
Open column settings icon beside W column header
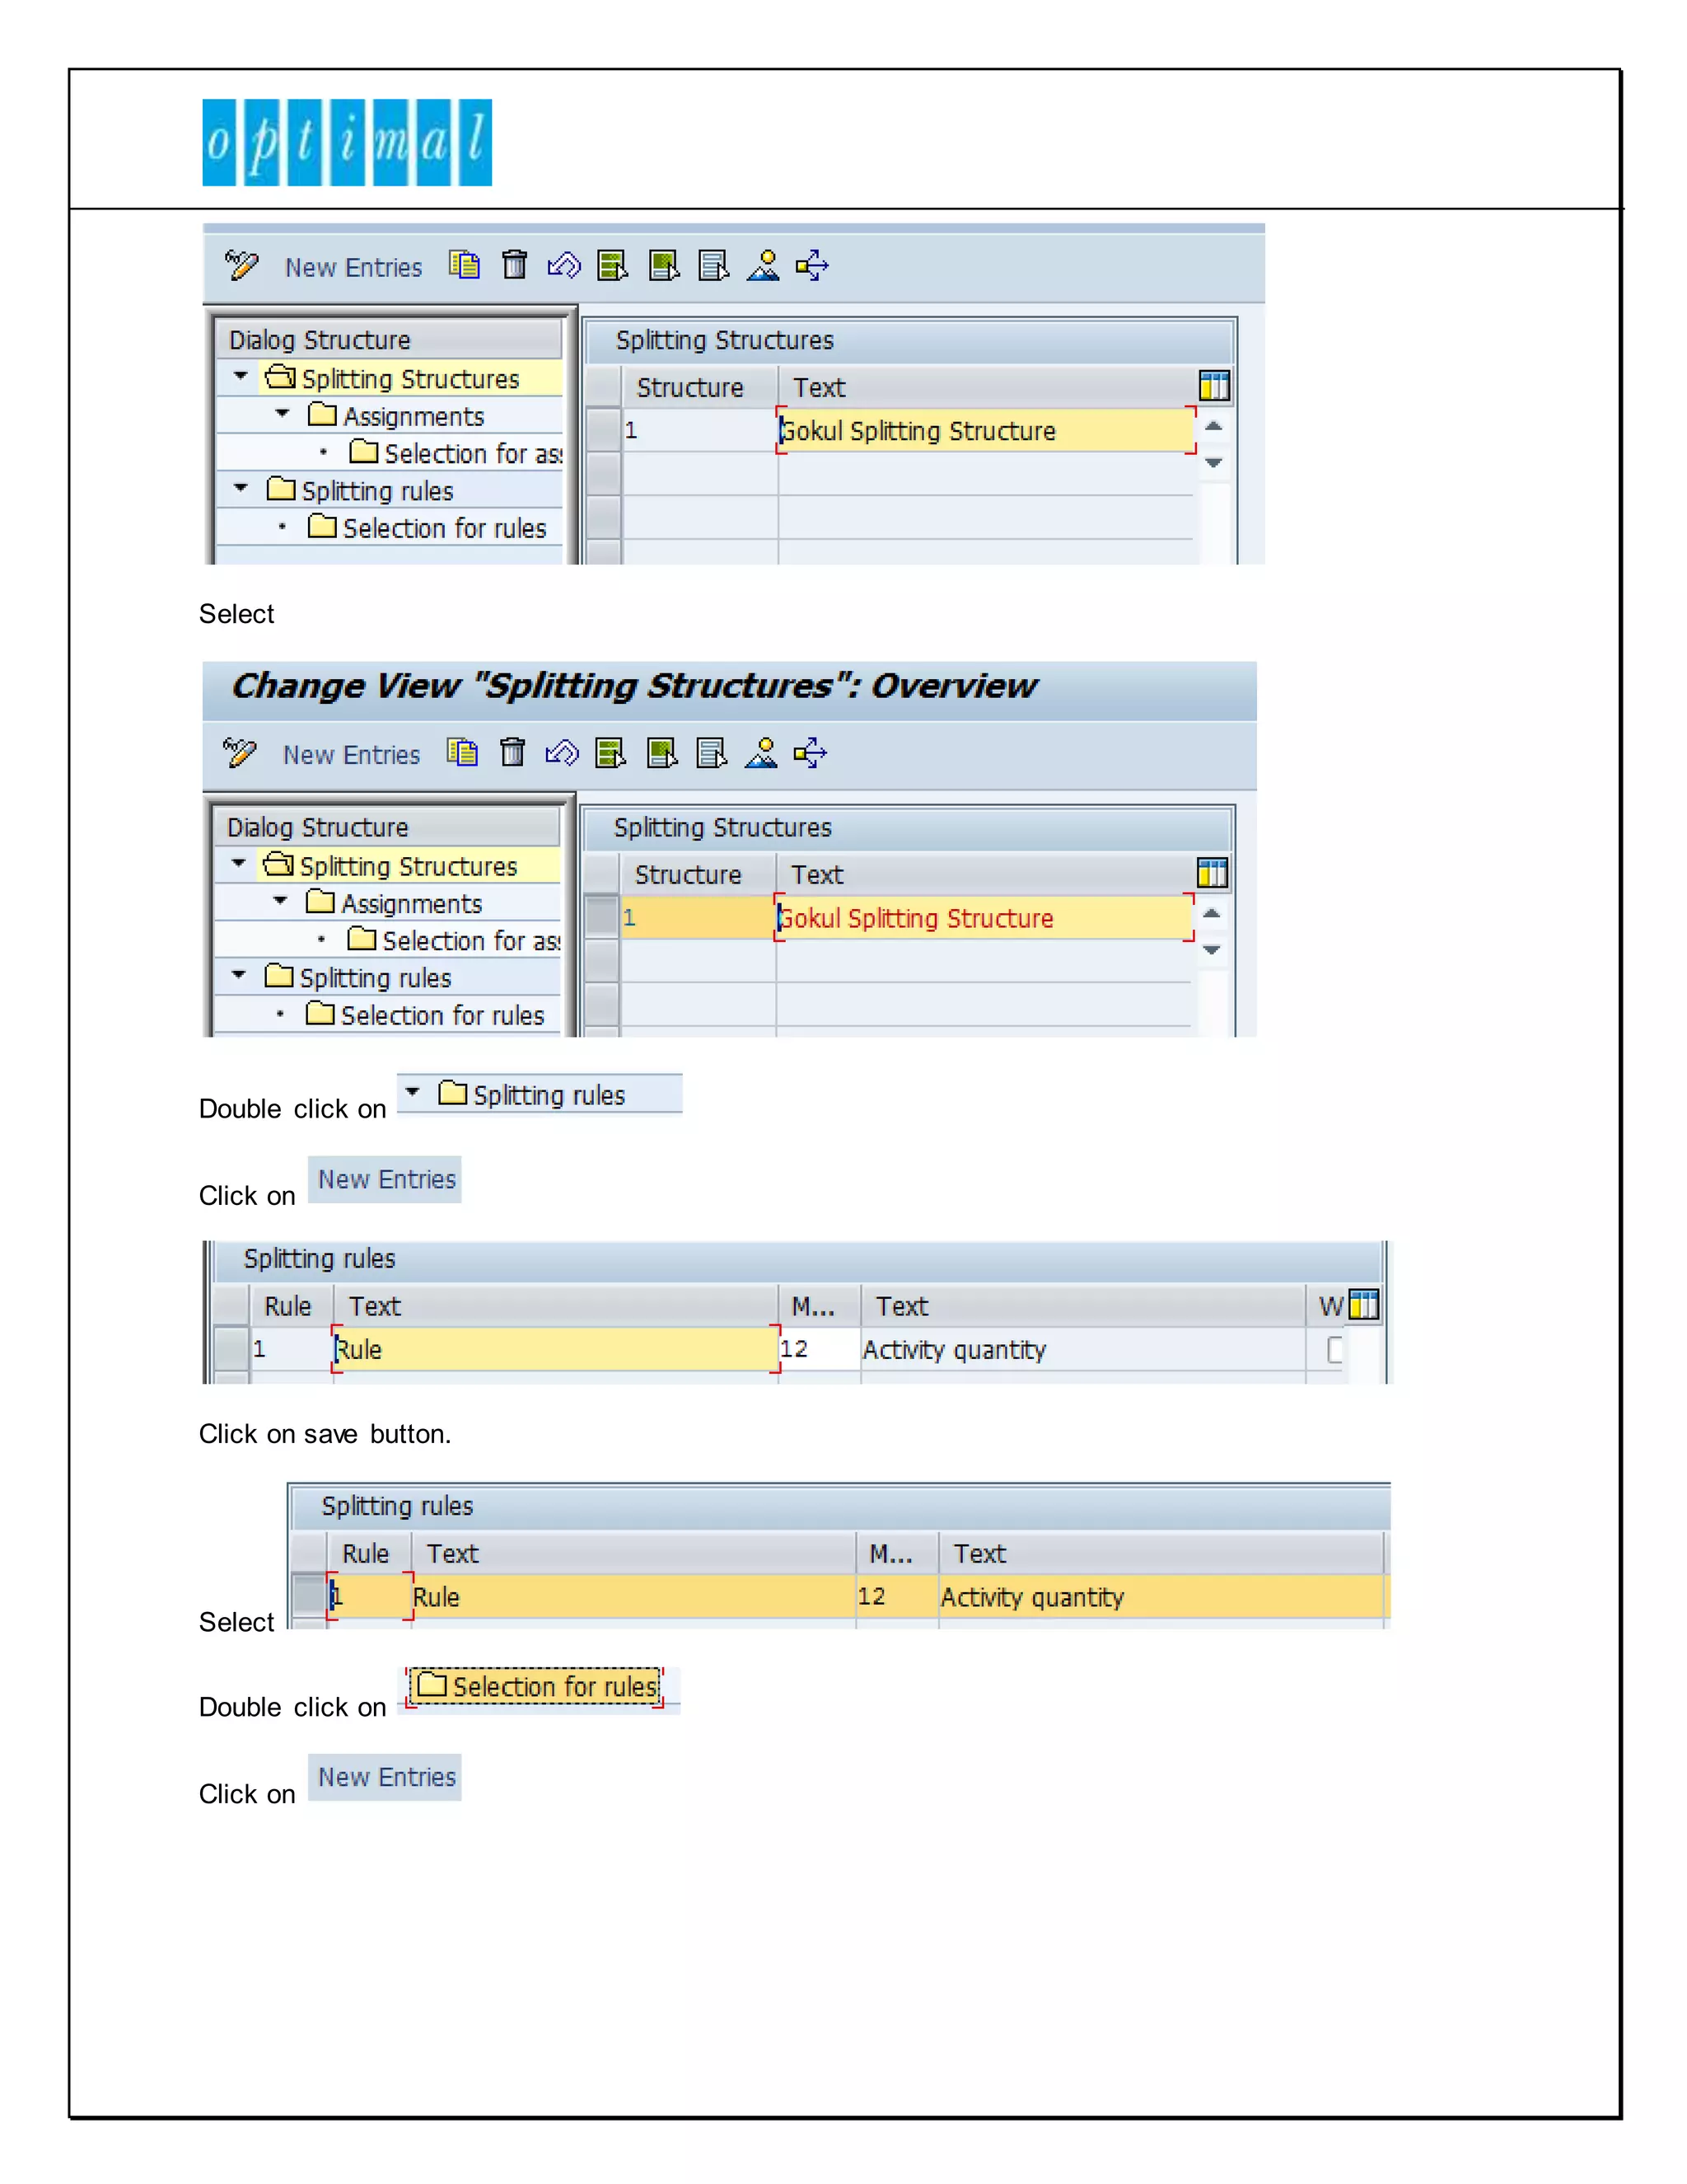click(1363, 1305)
